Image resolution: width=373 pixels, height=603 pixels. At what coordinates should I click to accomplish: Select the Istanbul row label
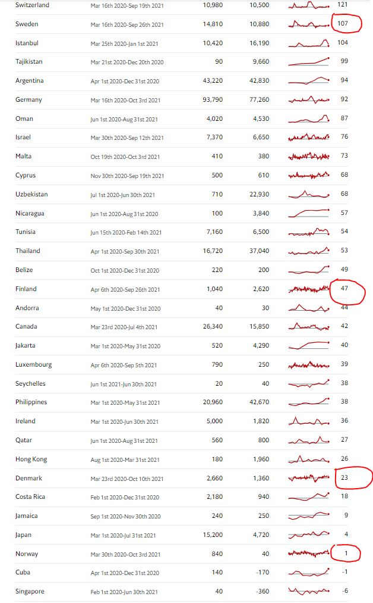pyautogui.click(x=27, y=43)
